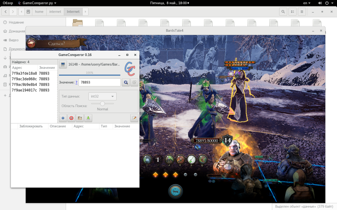This screenshot has height=210, width=337.
Task: Remove cheat entry with the red X button
Action: pos(71,118)
